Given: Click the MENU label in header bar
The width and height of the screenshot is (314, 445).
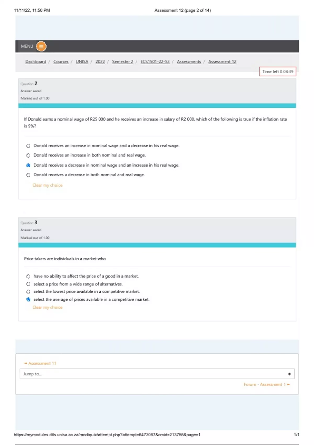Looking at the screenshot, I should coord(27,46).
